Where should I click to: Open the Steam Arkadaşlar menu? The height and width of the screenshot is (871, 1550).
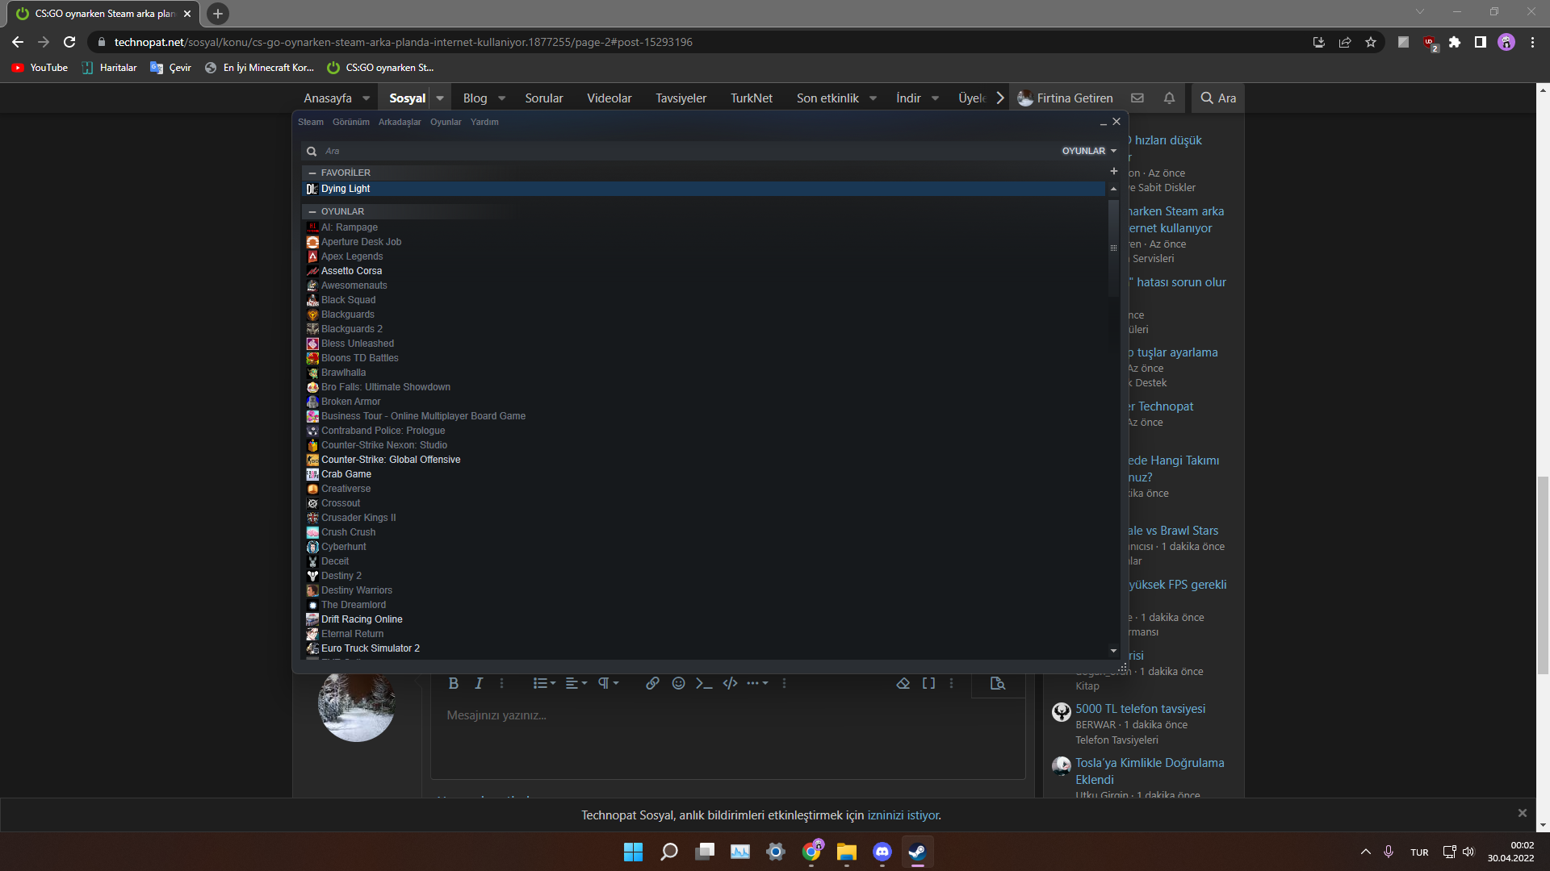point(400,122)
